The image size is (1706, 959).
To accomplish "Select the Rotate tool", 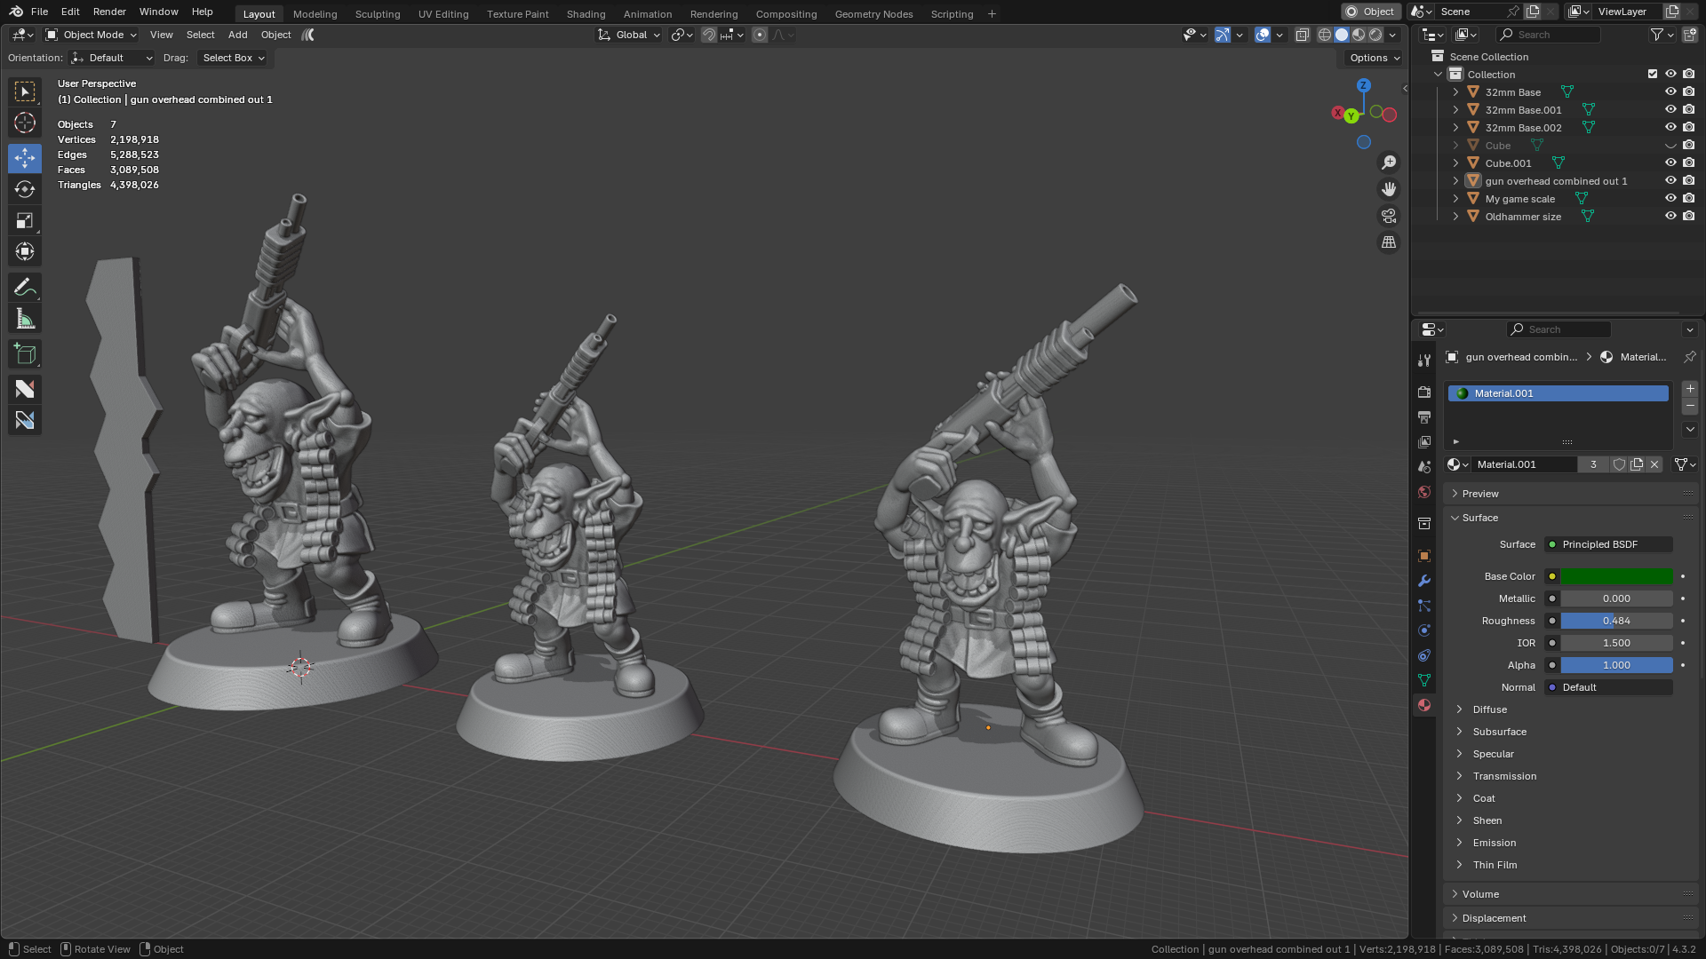I will [25, 189].
